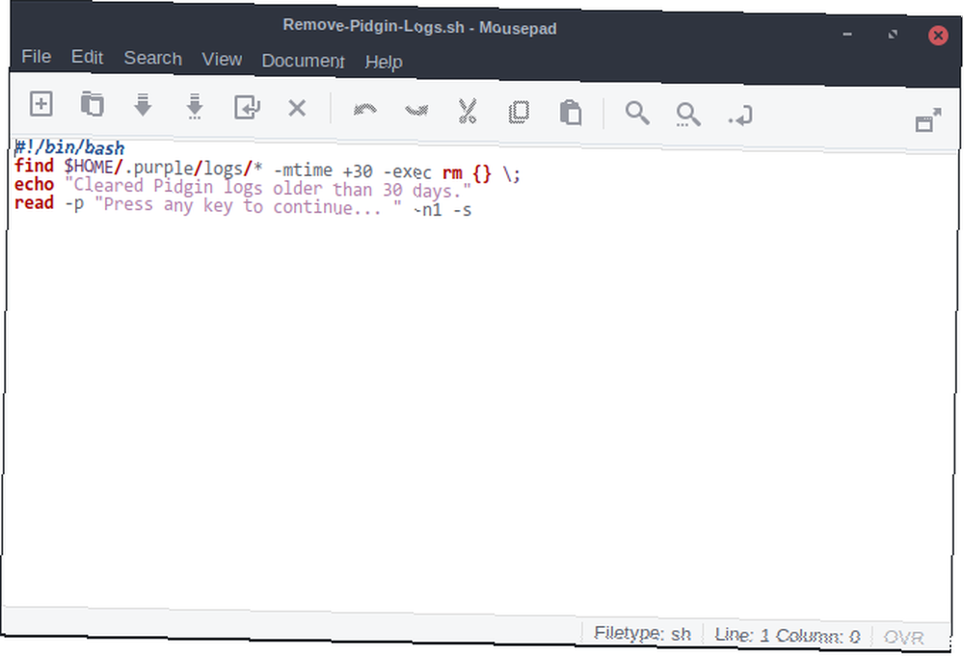Image resolution: width=964 pixels, height=656 pixels.
Task: Minimize the Mousepad window
Action: point(847,34)
